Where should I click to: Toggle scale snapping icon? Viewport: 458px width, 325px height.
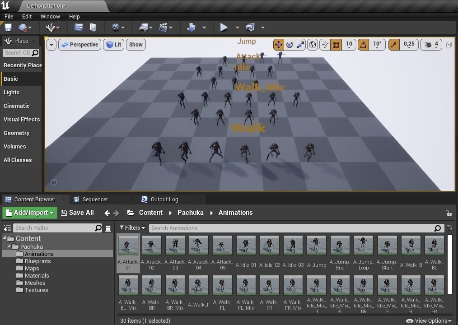394,45
